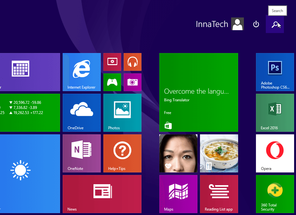The height and width of the screenshot is (215, 296).
Task: Launch the OneDrive tile
Action: point(82,113)
